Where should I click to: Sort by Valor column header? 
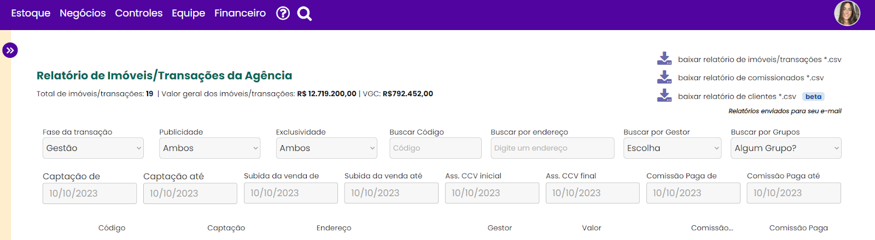point(591,228)
